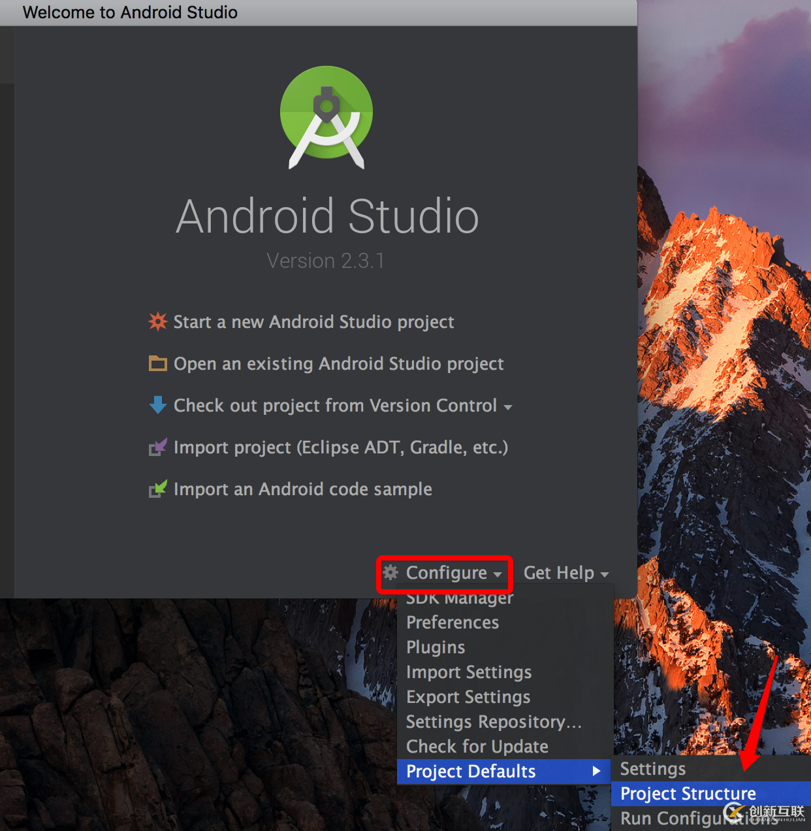Image resolution: width=811 pixels, height=831 pixels.
Task: Click the Import code sample green icon
Action: click(158, 489)
